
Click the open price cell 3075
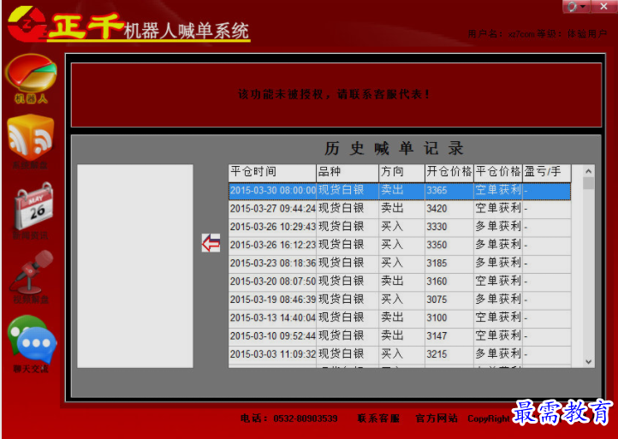click(449, 300)
